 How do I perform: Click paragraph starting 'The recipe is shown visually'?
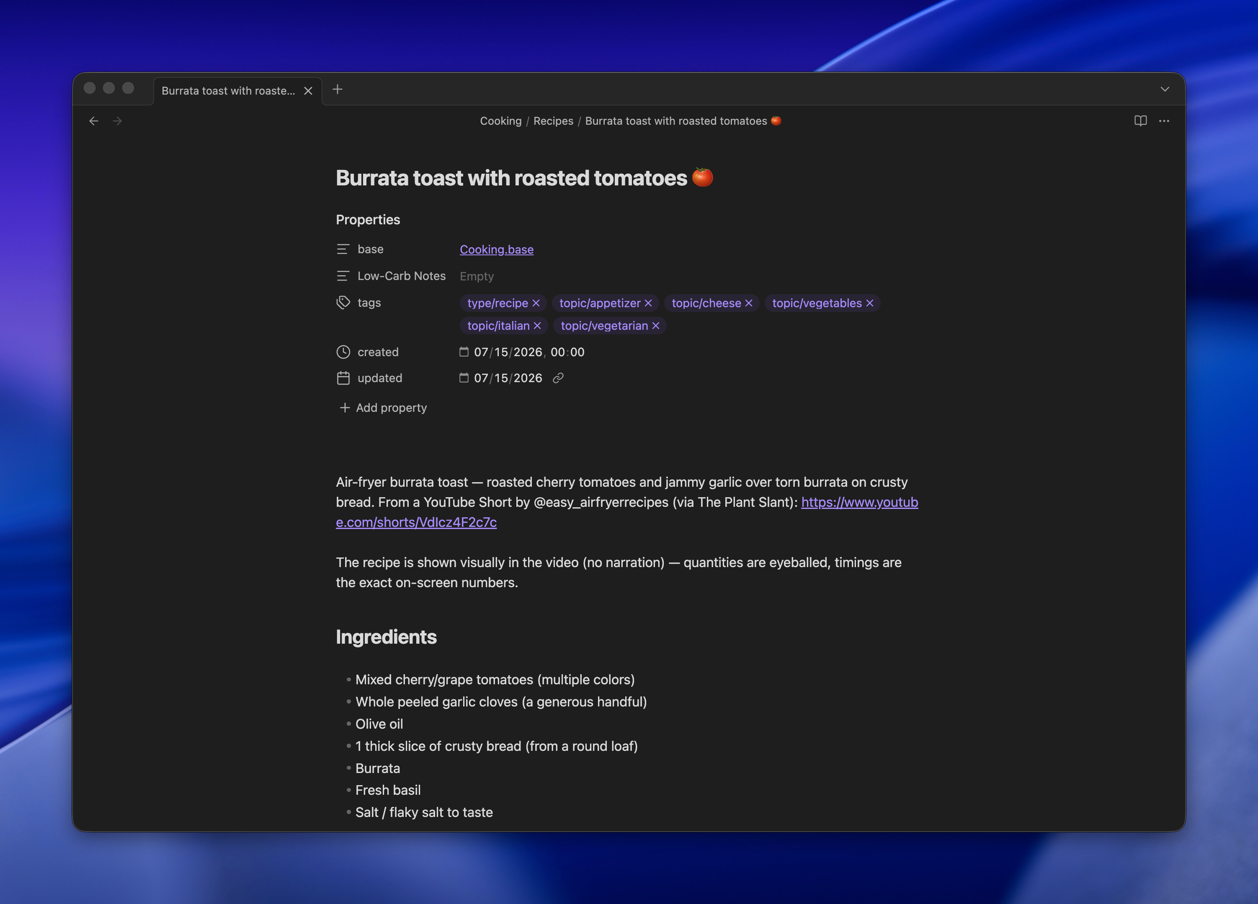(619, 573)
